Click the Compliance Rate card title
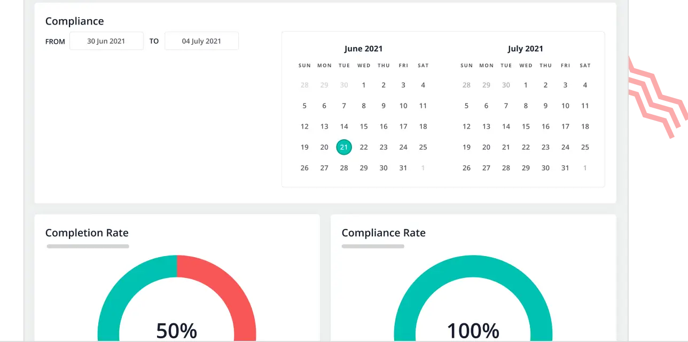Viewport: 688px width, 342px height. coord(384,233)
